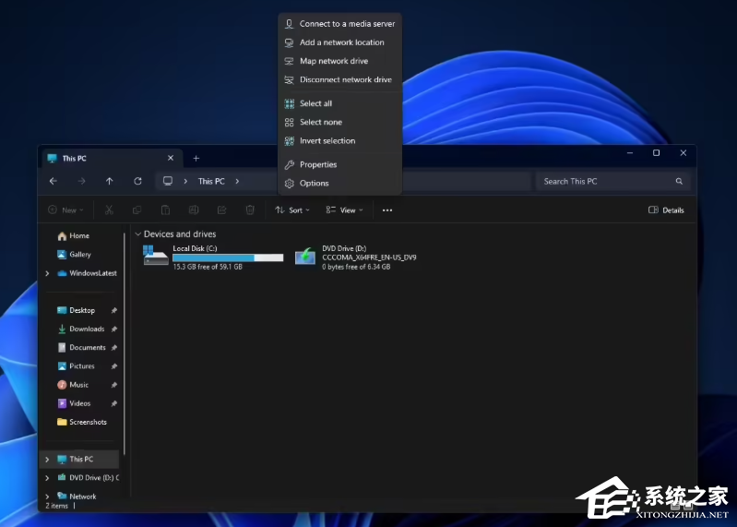This screenshot has width=737, height=527.
Task: Click the Share icon in toolbar
Action: (222, 210)
